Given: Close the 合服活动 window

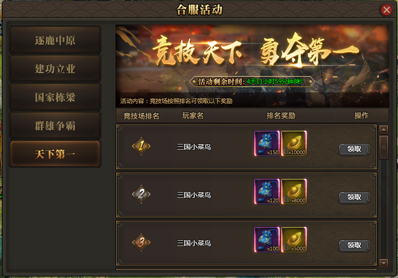Looking at the screenshot, I should tap(387, 10).
